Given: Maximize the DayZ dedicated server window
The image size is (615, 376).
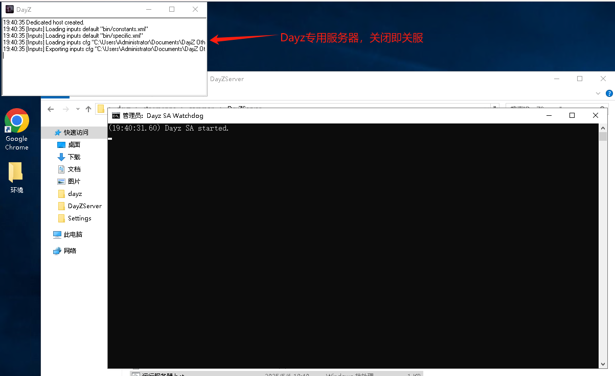Looking at the screenshot, I should 172,9.
